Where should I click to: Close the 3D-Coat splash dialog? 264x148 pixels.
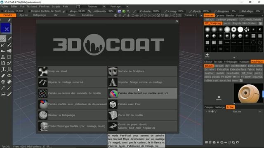177,21
